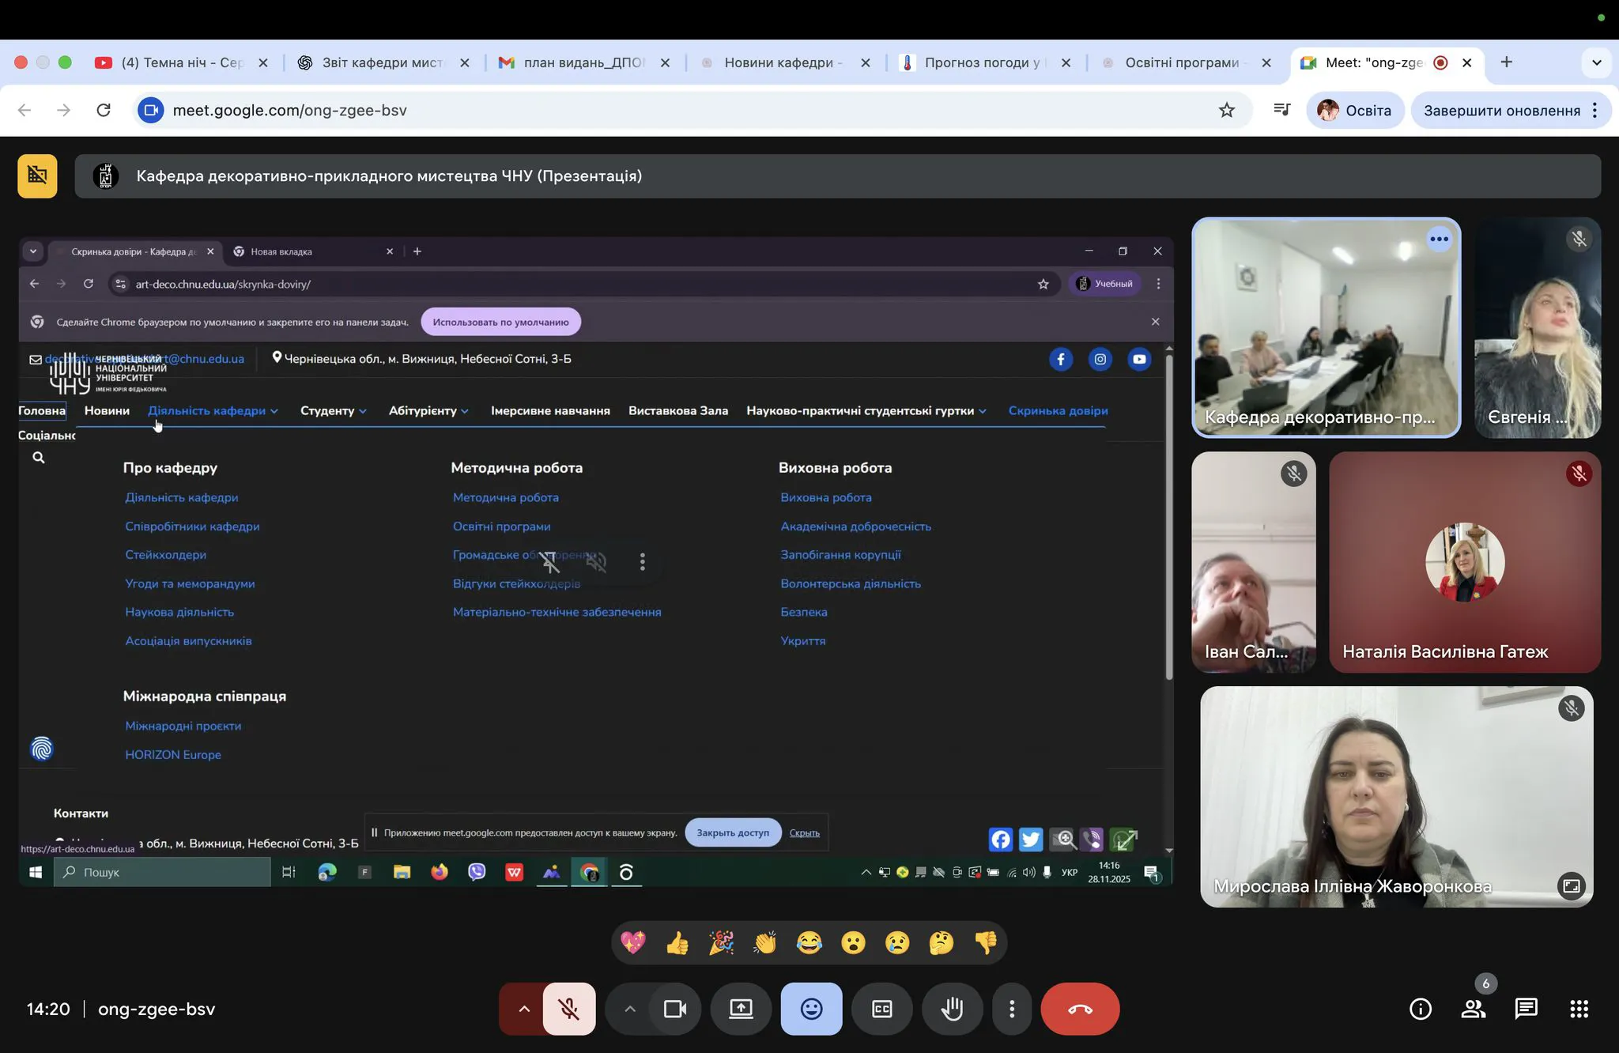Open the meeting chat icon
Screen dimensions: 1619x1053
pos(1526,1009)
